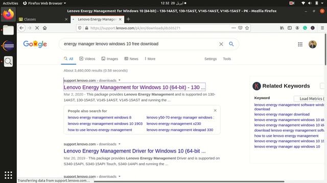Go back using the browser back arrow

pyautogui.click(x=21, y=28)
